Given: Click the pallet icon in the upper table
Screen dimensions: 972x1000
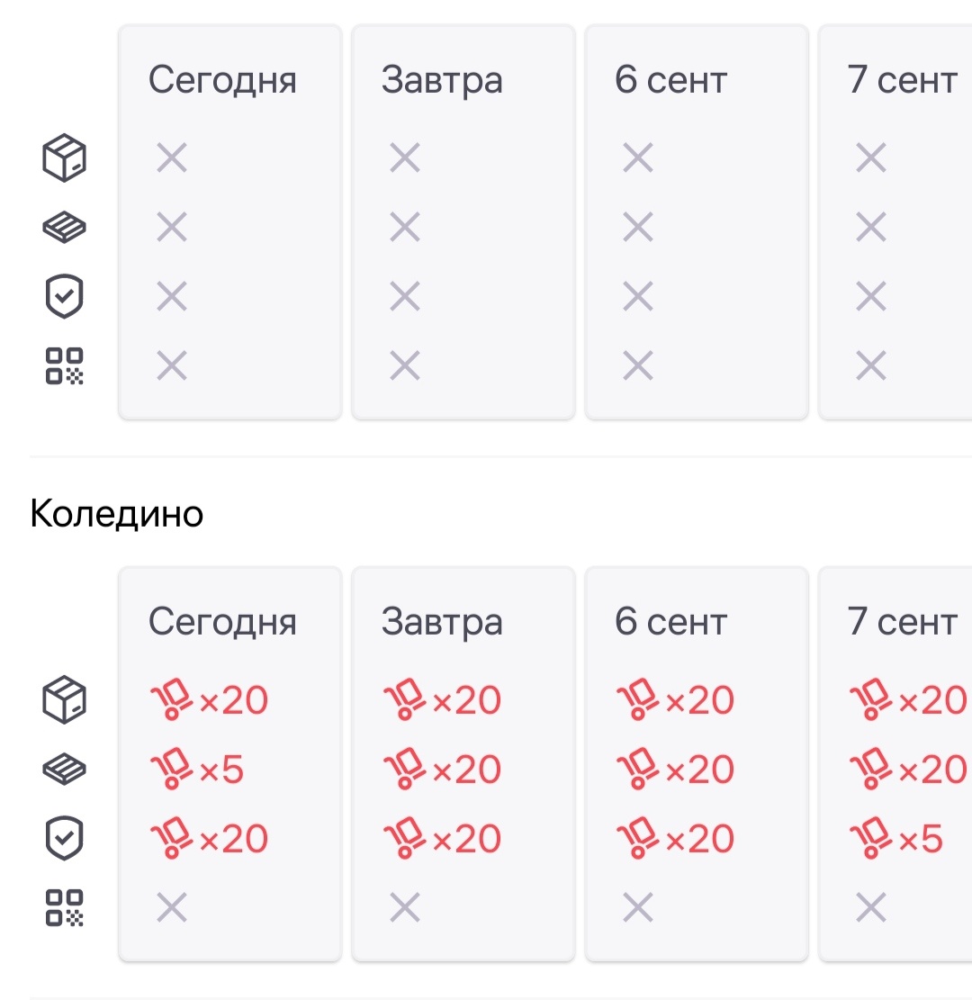Looking at the screenshot, I should 65,228.
